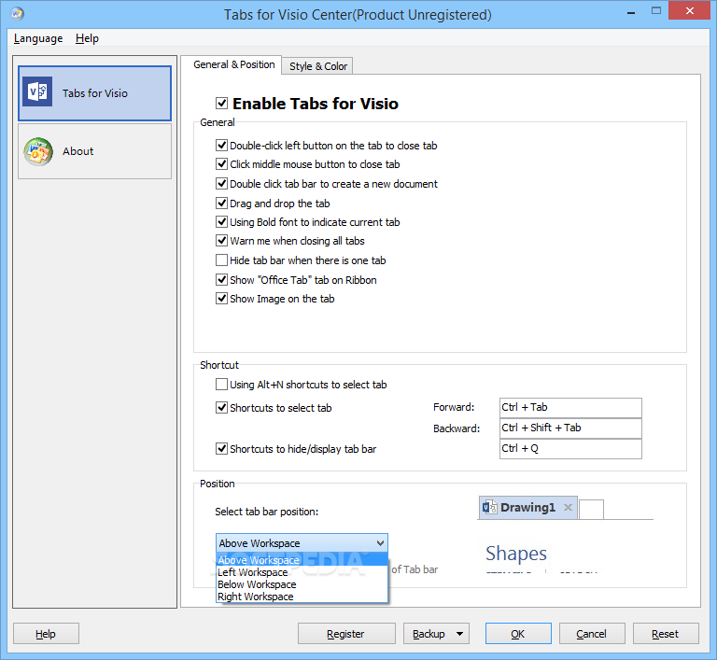Choose Below Workspace from the list
Screen dimensions: 717x660
coord(302,584)
